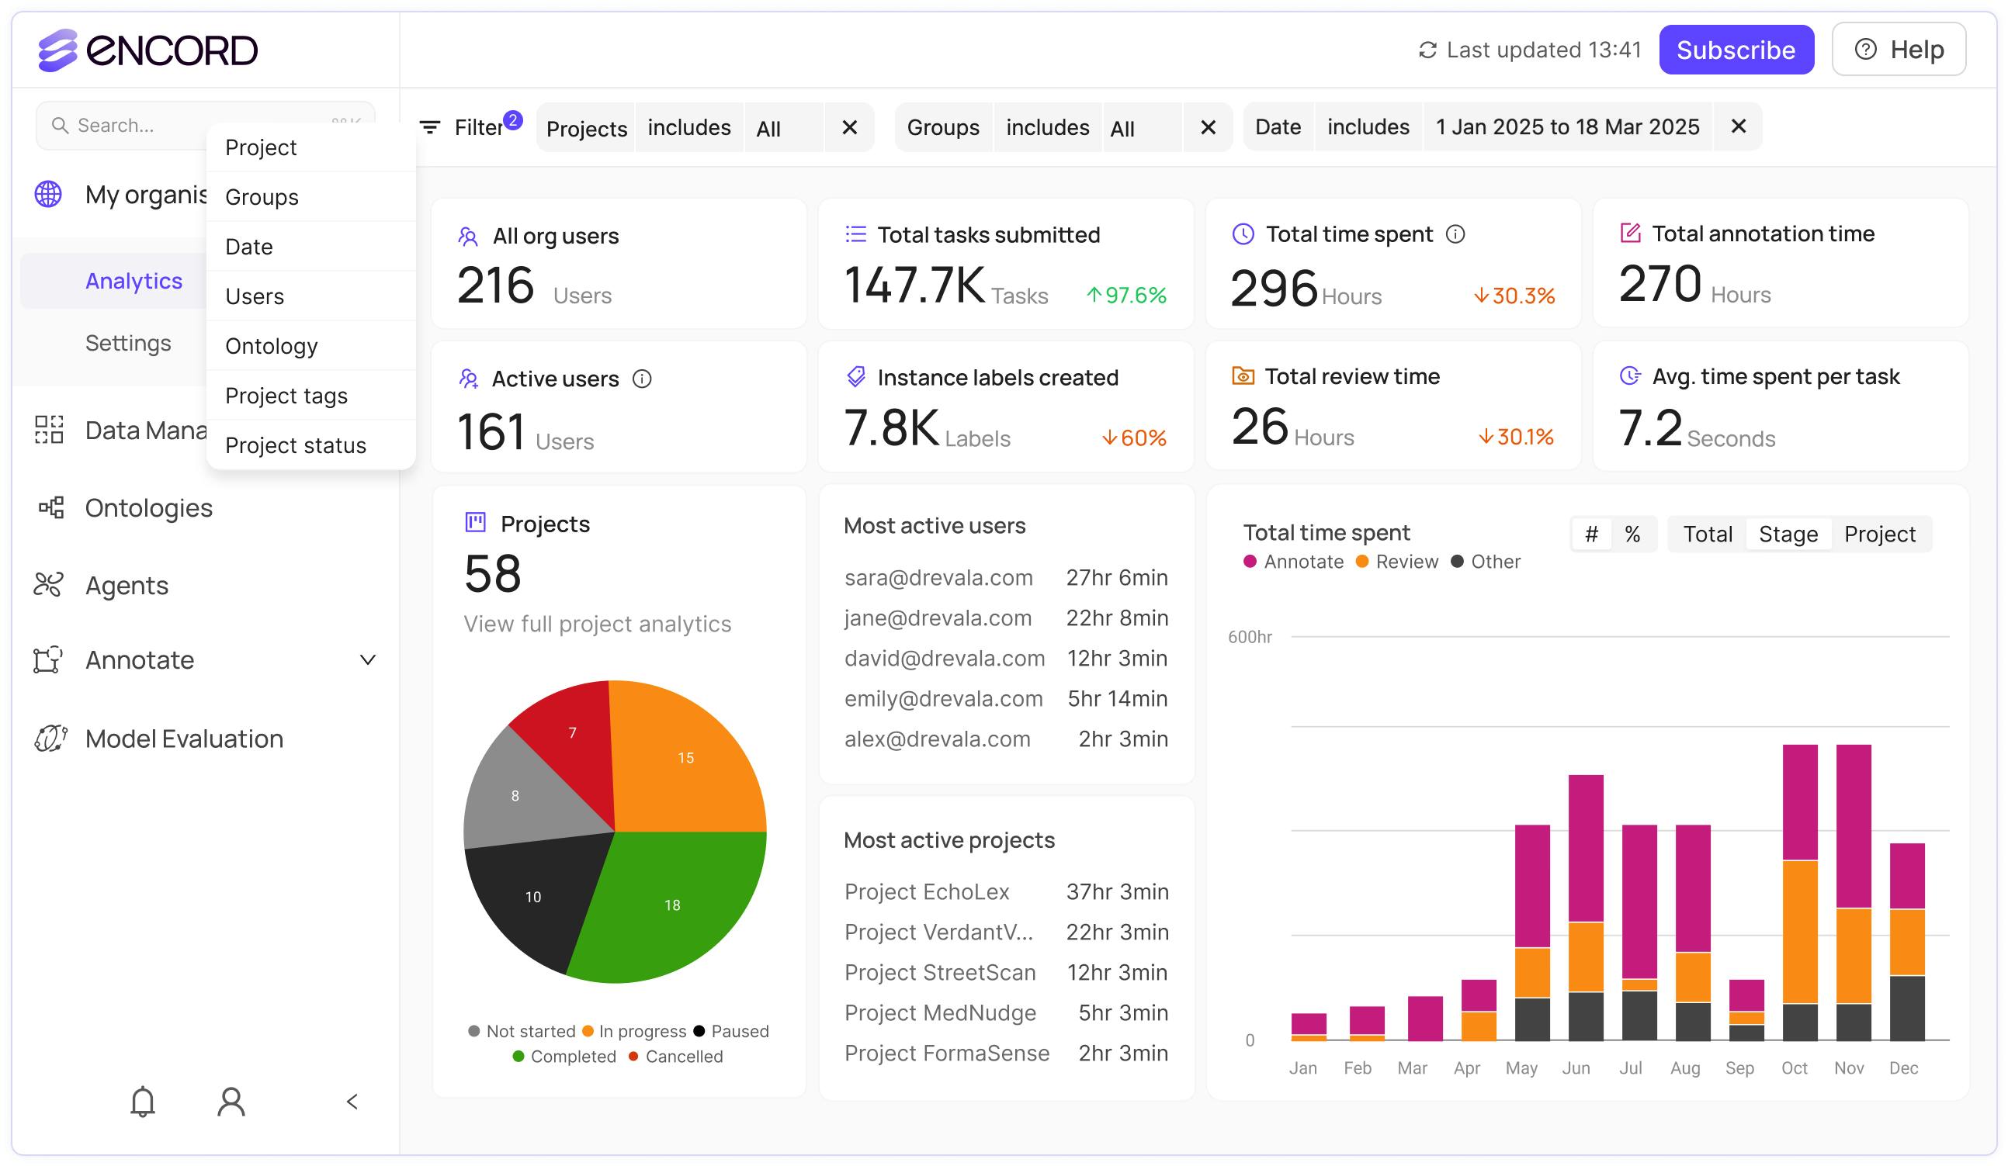Expand the Annotate sidebar section
Viewport: 2008px width, 1166px height.
point(367,659)
